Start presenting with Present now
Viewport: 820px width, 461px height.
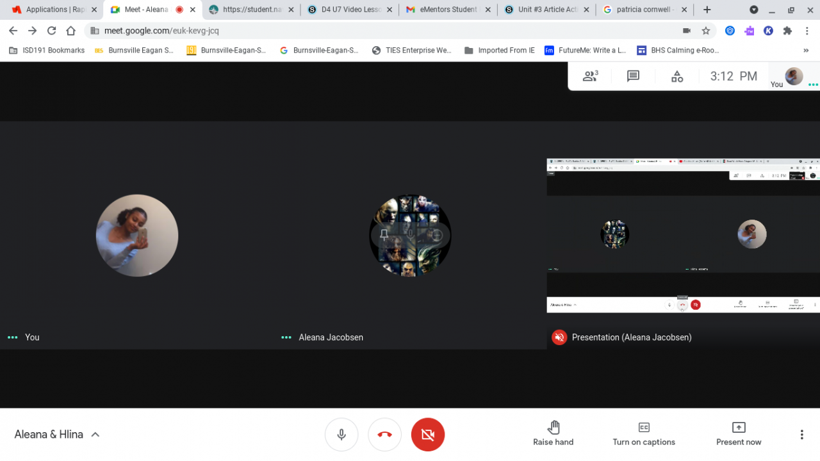[x=739, y=434]
